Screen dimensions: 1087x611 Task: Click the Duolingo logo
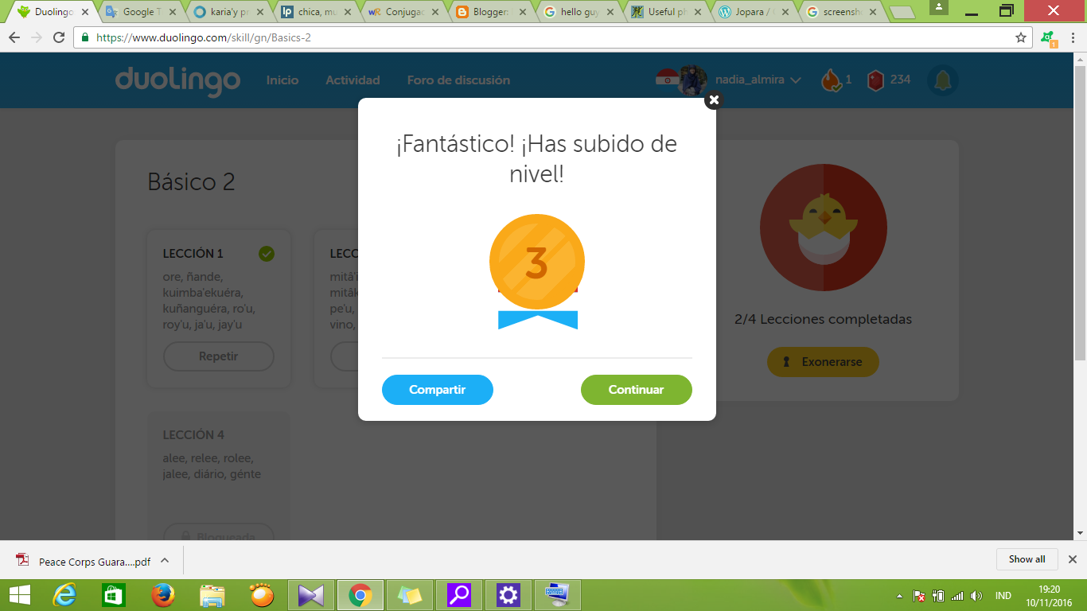click(x=177, y=80)
